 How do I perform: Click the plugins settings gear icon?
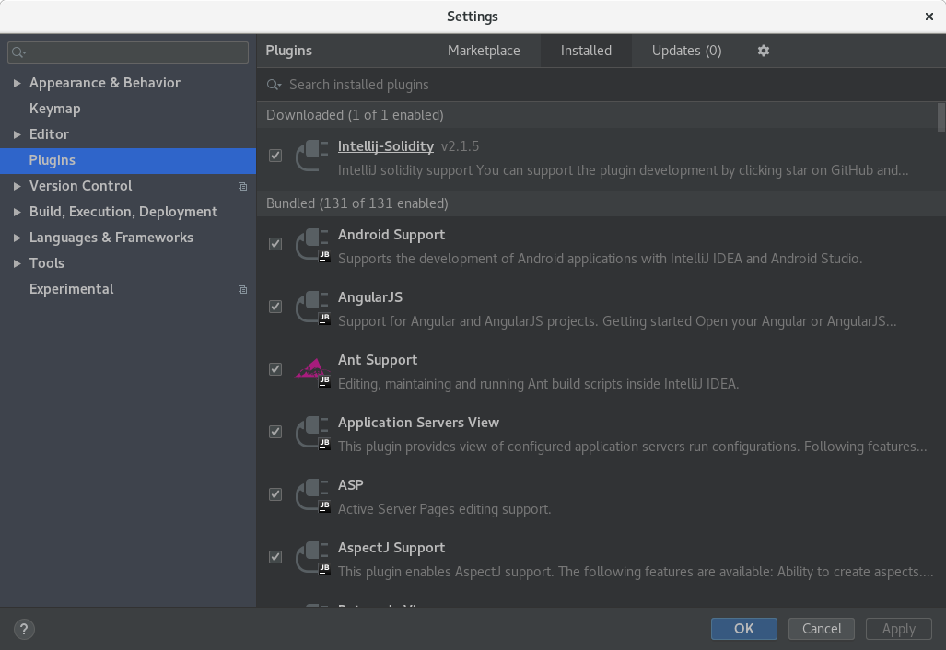click(764, 51)
